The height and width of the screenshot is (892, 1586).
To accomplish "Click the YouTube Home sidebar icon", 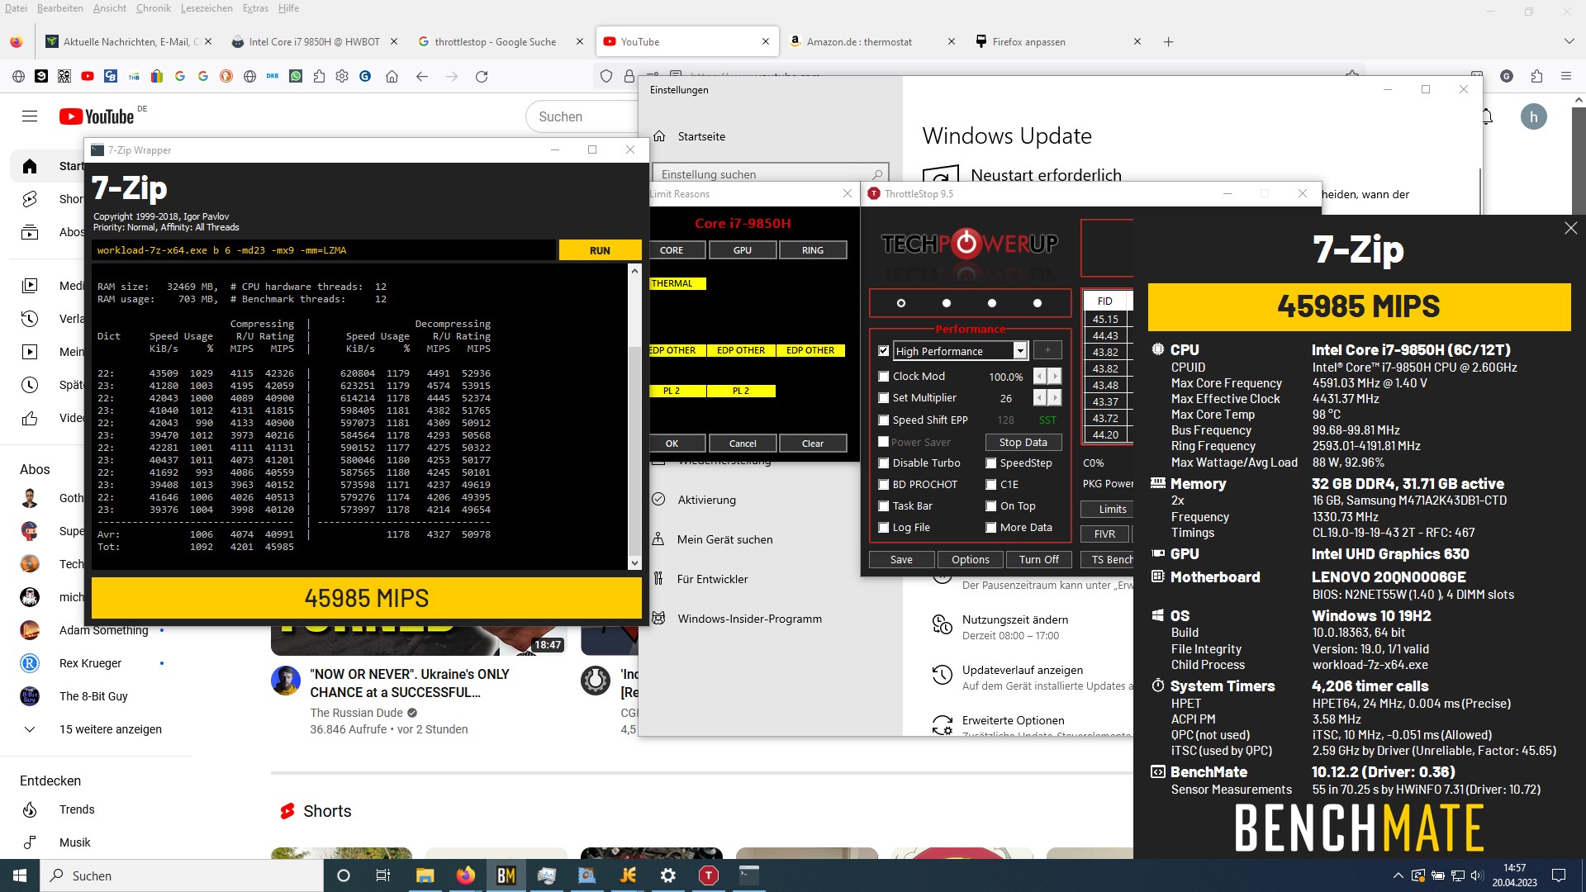I will pyautogui.click(x=30, y=166).
